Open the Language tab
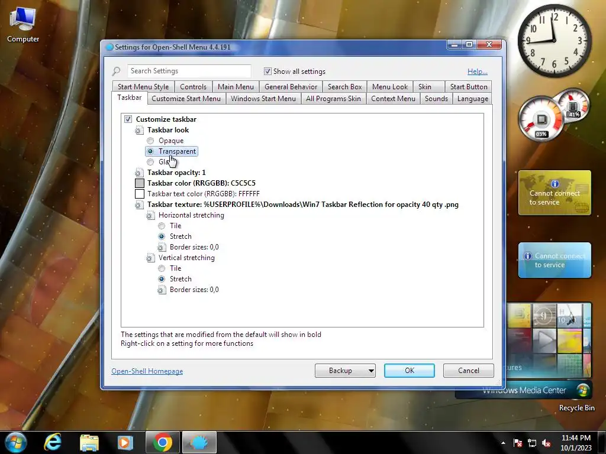 (472, 99)
